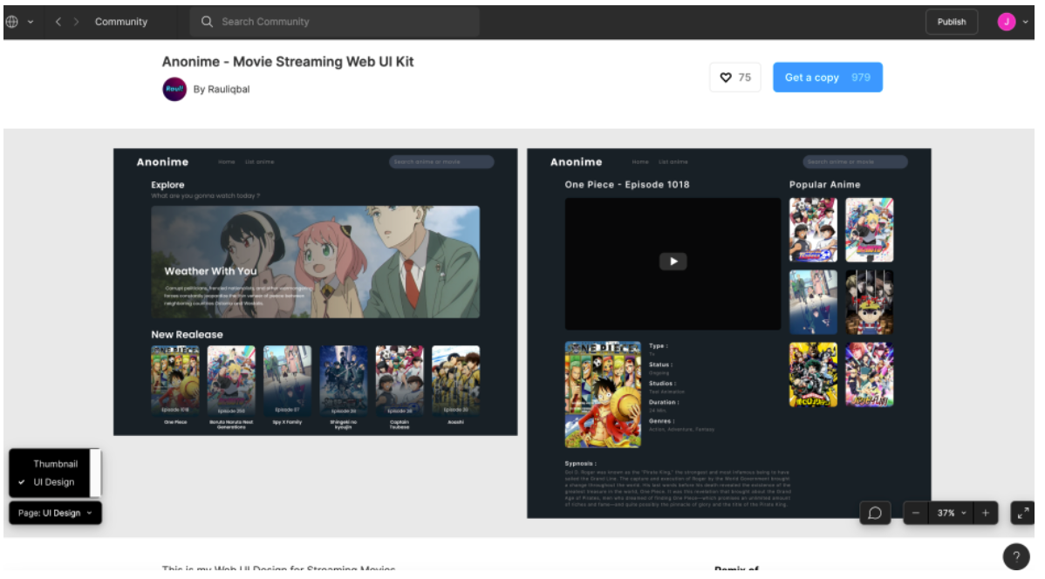Select the Thumbnail page option
This screenshot has height=579, width=1045.
pos(55,464)
